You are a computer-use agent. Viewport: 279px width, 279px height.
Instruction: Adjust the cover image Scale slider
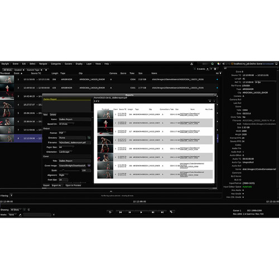click(x=70, y=170)
